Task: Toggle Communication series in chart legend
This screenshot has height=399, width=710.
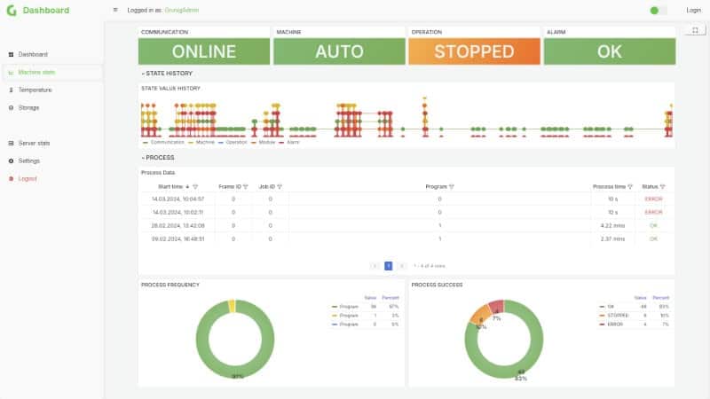Action: pyautogui.click(x=163, y=142)
